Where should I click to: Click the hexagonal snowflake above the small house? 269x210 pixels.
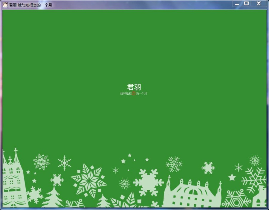pos(236,199)
